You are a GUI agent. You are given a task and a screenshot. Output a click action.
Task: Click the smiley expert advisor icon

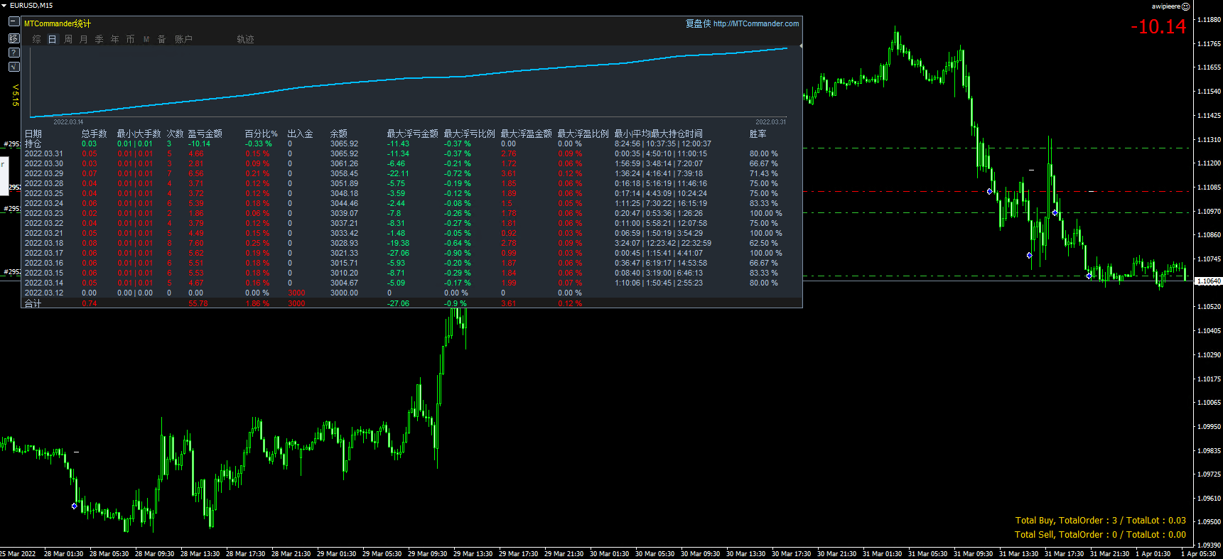click(1185, 6)
